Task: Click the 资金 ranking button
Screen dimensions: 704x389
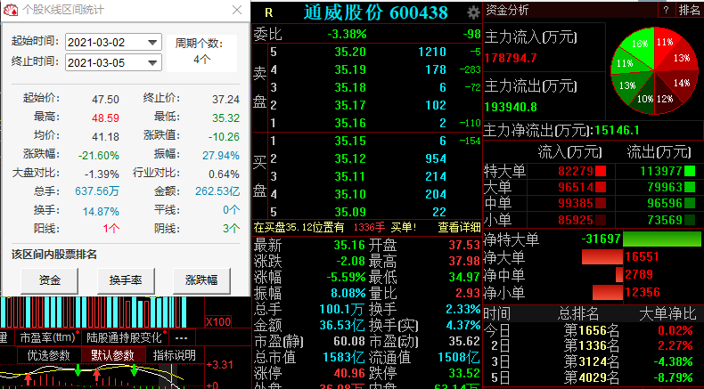Action: click(49, 280)
